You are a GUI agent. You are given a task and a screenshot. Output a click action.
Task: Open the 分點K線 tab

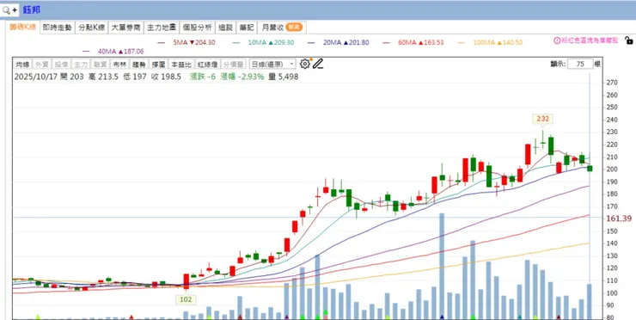tap(92, 28)
